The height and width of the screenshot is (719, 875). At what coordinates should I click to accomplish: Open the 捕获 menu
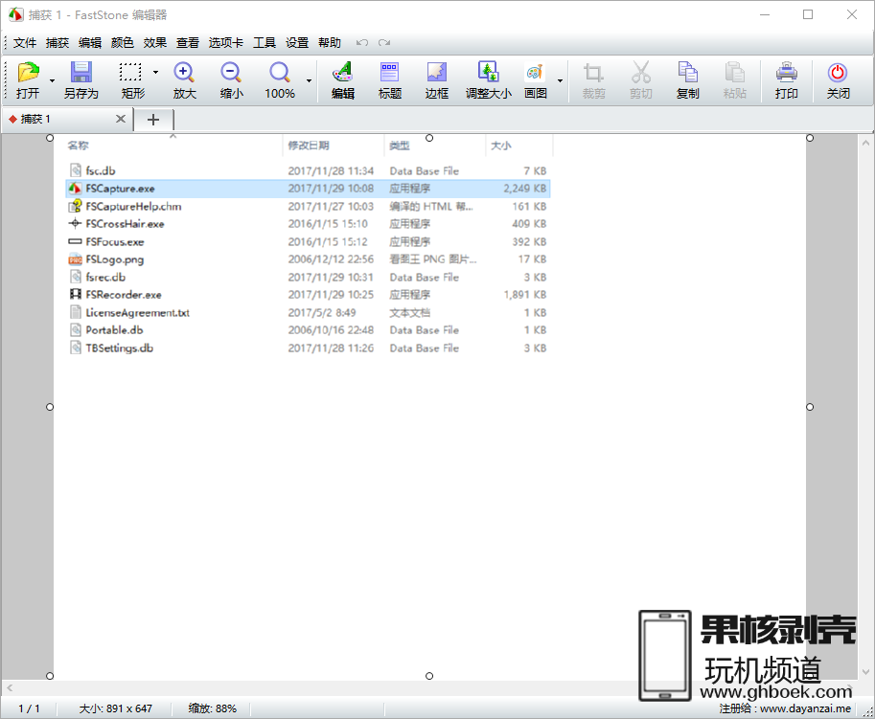point(57,43)
